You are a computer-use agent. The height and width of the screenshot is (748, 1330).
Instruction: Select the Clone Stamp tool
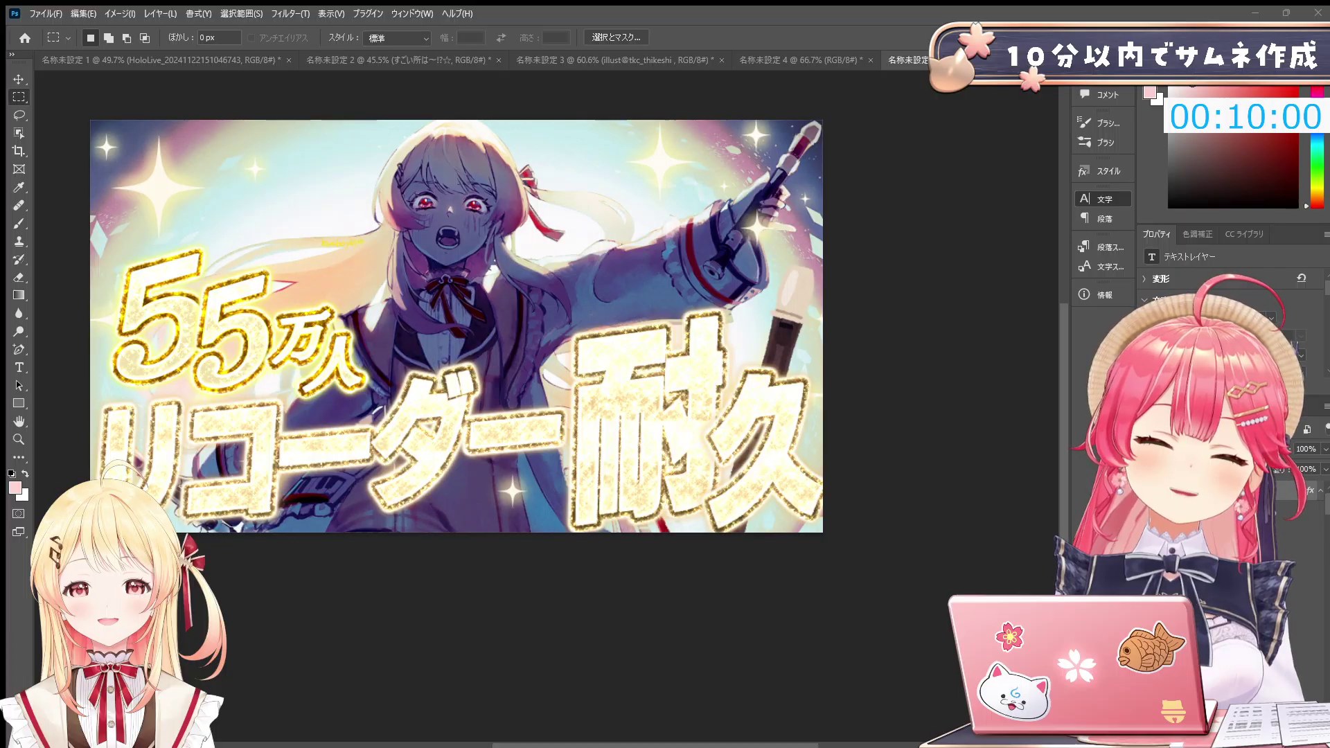tap(19, 241)
